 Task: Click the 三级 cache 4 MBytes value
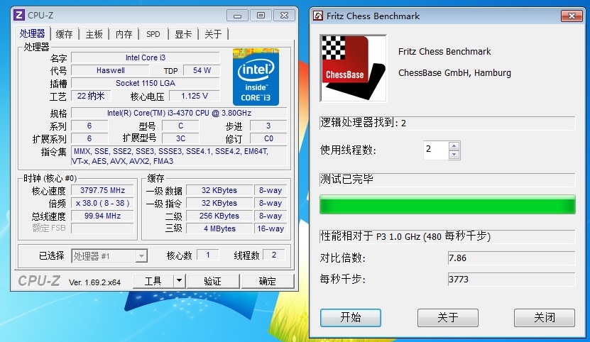(x=219, y=228)
